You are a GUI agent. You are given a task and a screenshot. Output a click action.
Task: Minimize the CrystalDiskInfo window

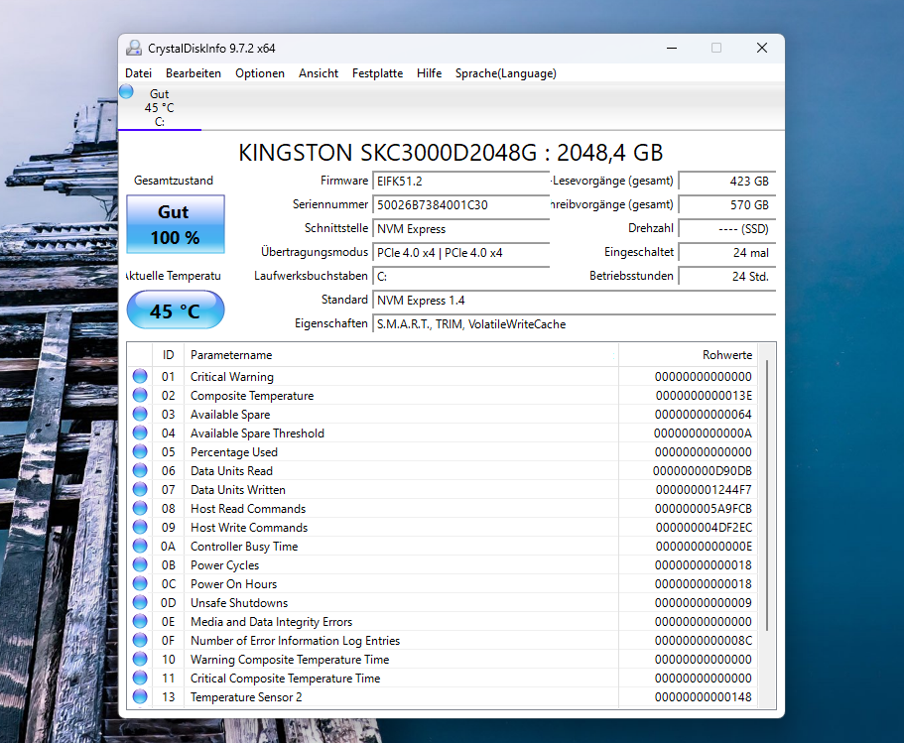(x=672, y=49)
